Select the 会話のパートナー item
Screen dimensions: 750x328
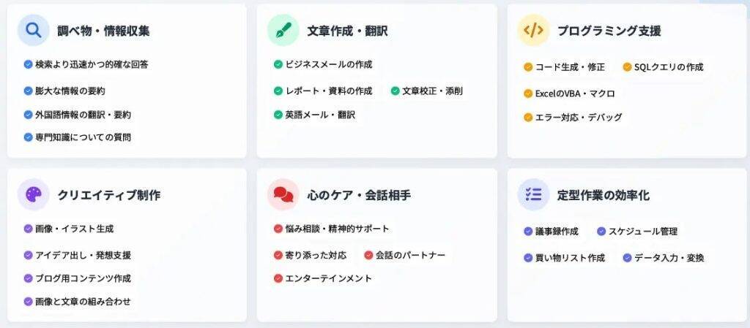point(409,256)
